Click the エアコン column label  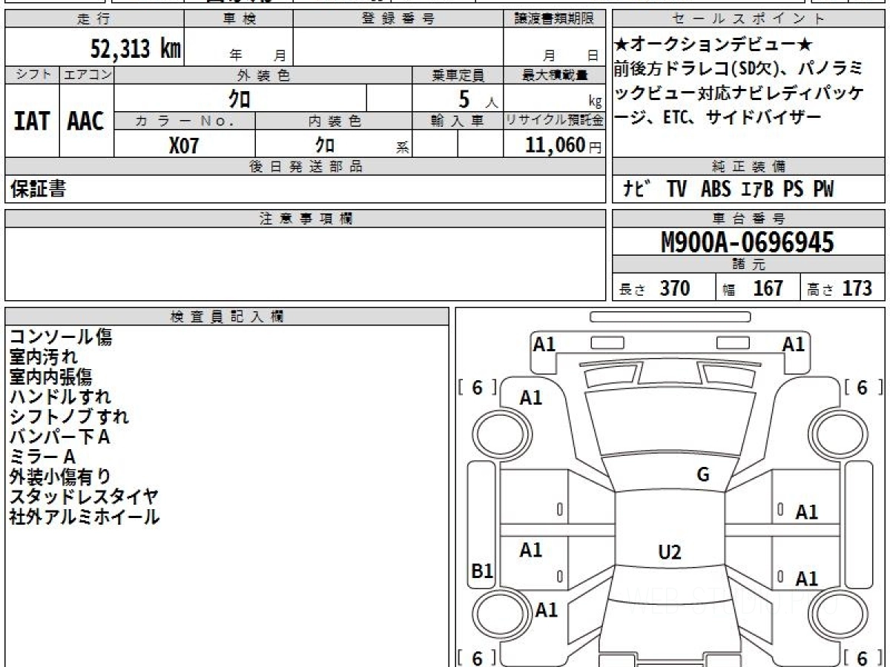pos(87,75)
